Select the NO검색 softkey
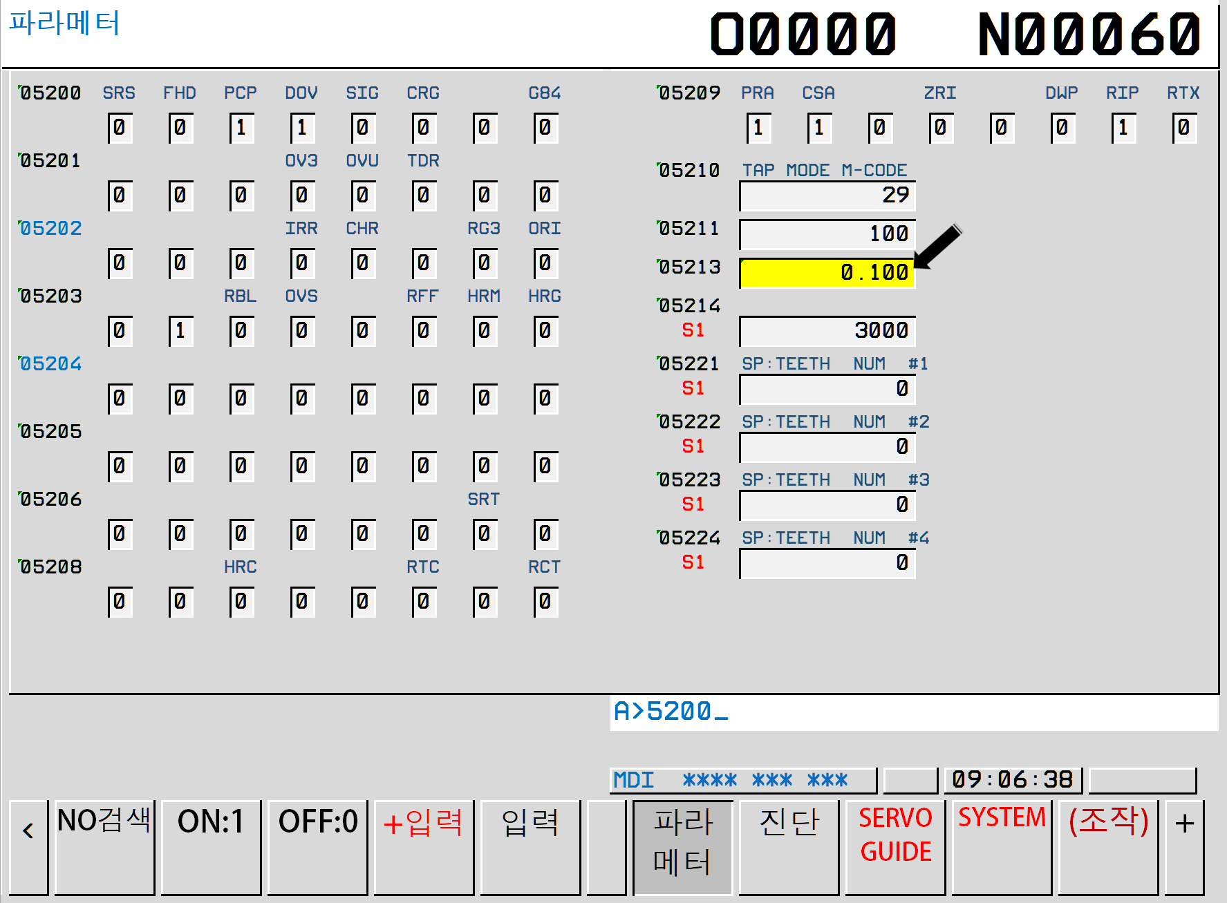 click(104, 847)
